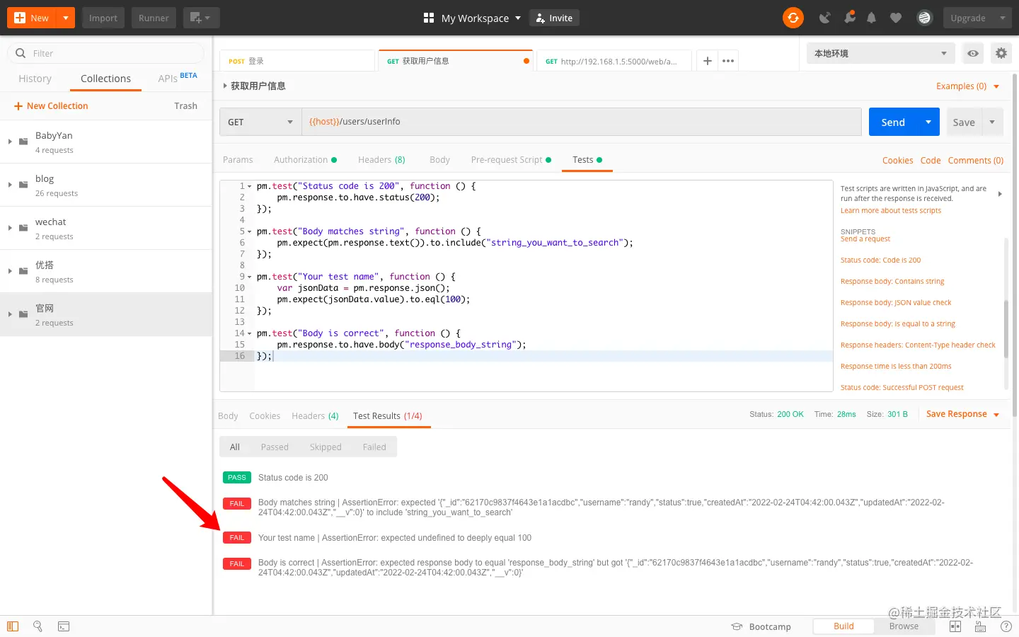1019x637 pixels.
Task: Expand the 官网 collection arrow
Action: click(10, 314)
